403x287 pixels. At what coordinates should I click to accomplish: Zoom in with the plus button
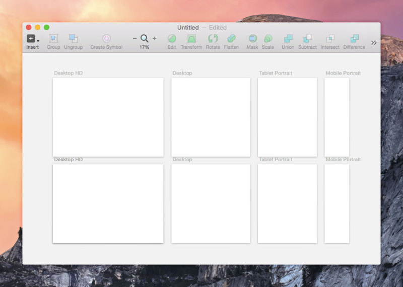click(154, 38)
